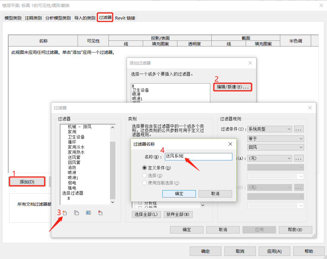Switch to the 导入的类别 tab
The width and height of the screenshot is (327, 259).
tap(85, 18)
